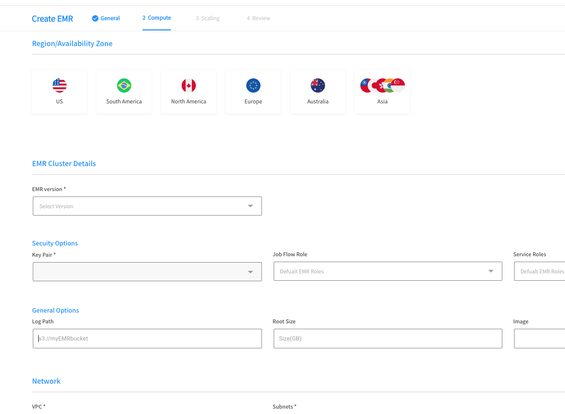
Task: Pick the North America Canada flag icon
Action: pyautogui.click(x=188, y=86)
